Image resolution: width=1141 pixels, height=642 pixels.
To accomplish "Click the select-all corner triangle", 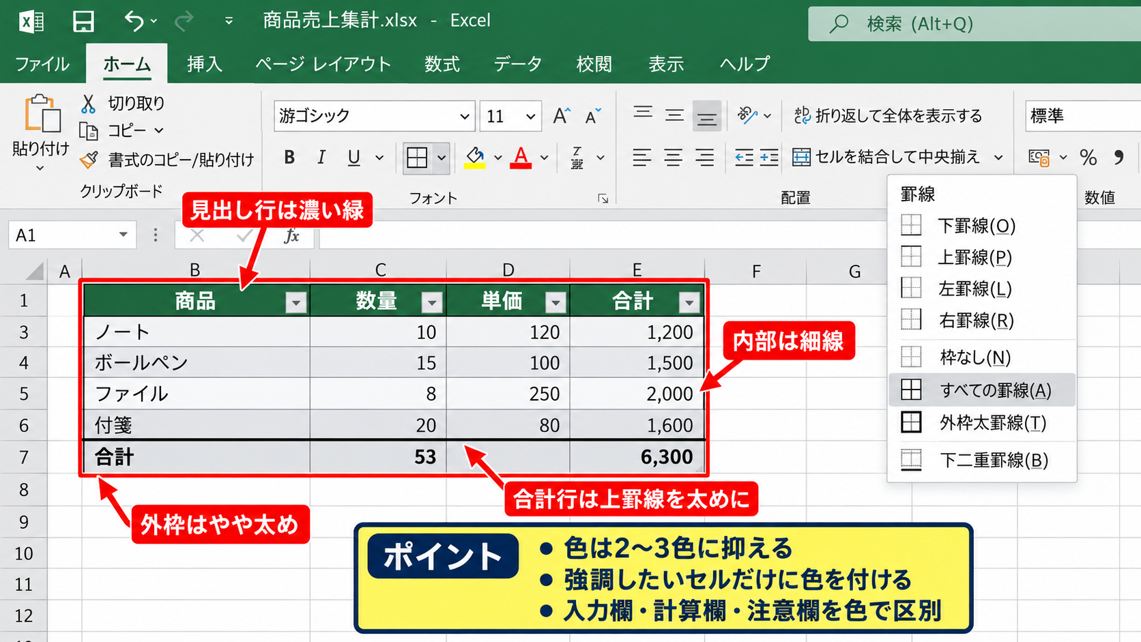I will click(35, 272).
